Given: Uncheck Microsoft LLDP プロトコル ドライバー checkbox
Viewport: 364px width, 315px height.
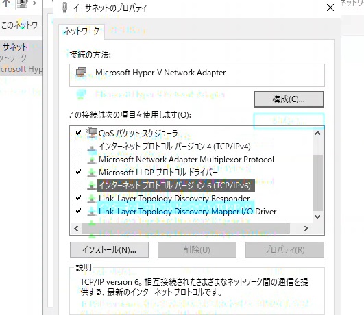Looking at the screenshot, I should pyautogui.click(x=78, y=172).
